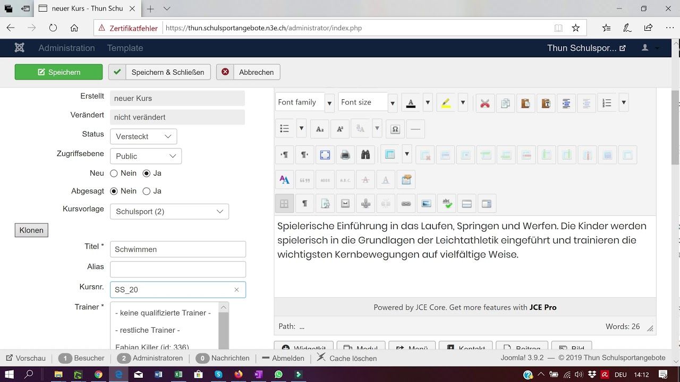
Task: Toggle fullscreen editor mode icon
Action: click(x=325, y=155)
